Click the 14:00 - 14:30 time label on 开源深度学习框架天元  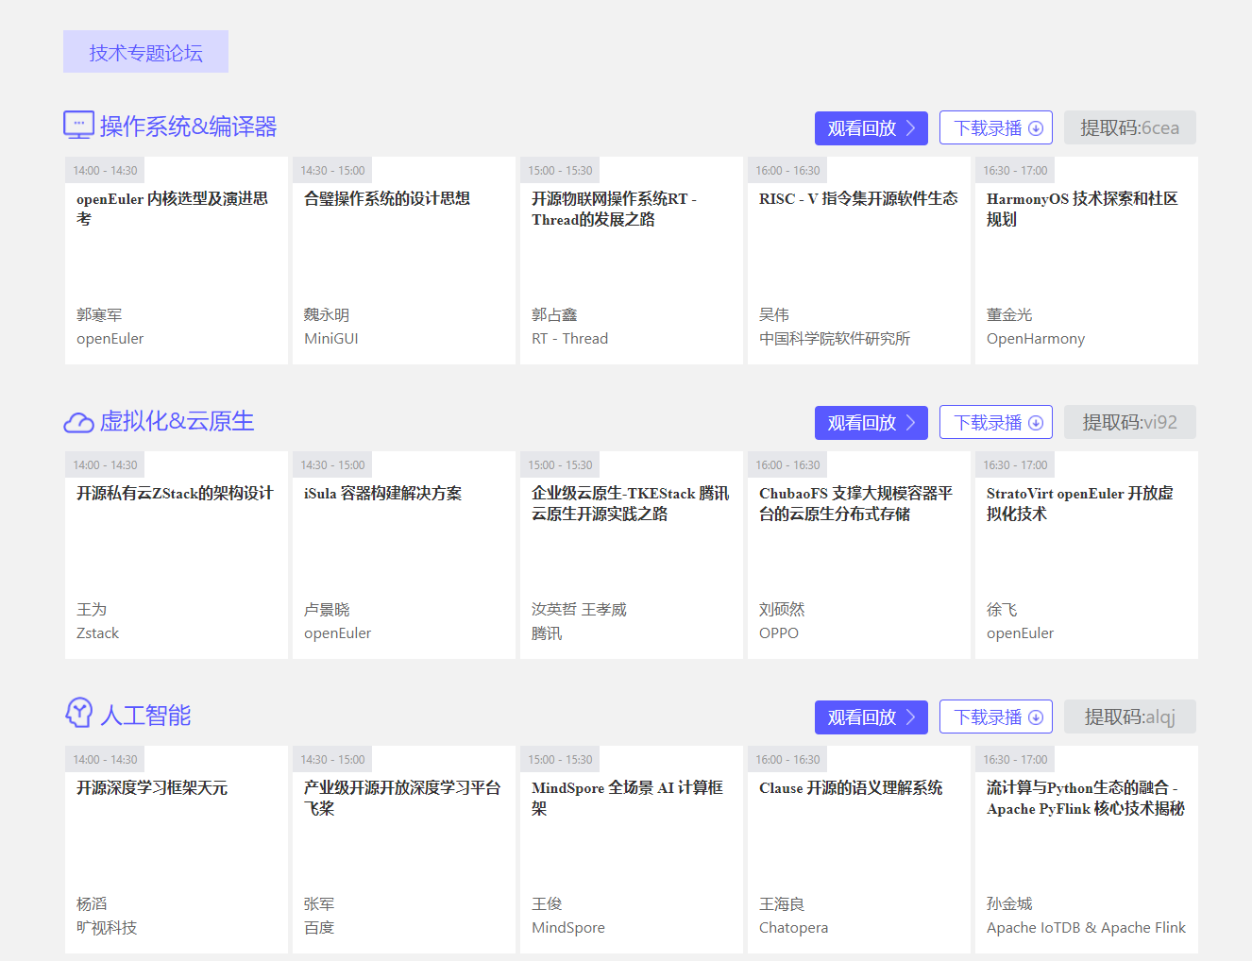tap(104, 758)
